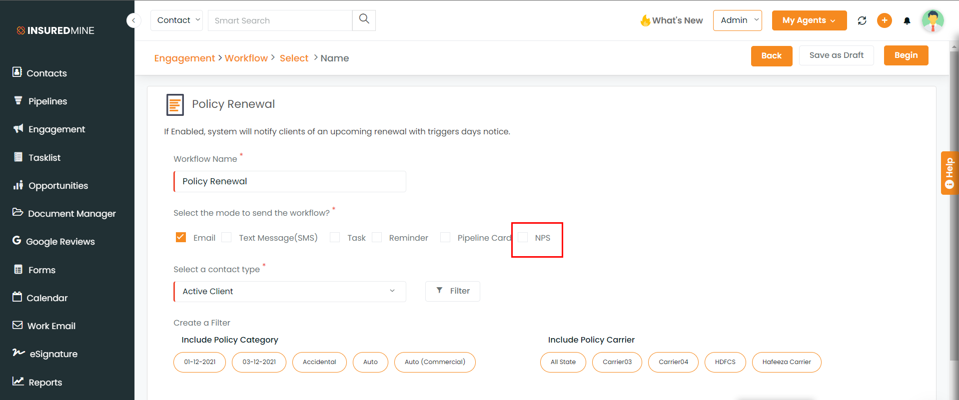Open Pipelines in the sidebar
The height and width of the screenshot is (400, 959).
(x=47, y=101)
